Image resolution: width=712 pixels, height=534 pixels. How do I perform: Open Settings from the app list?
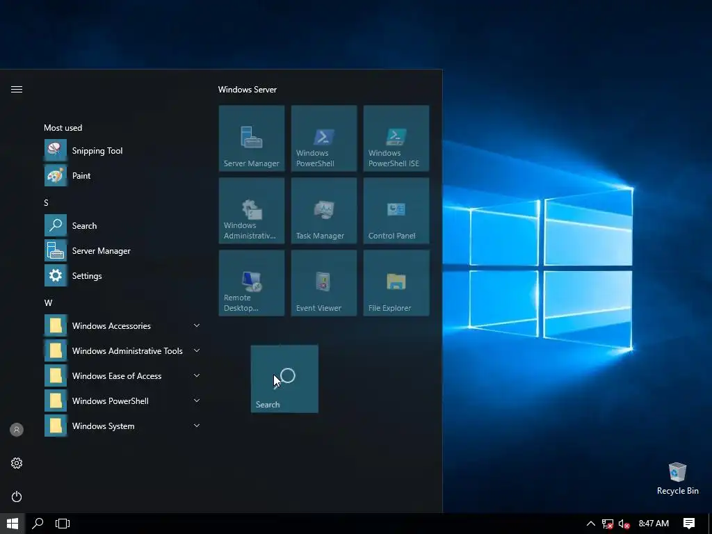[x=122, y=275]
